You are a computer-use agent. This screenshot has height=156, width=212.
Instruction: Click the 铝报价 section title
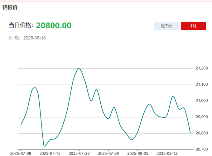point(10,7)
